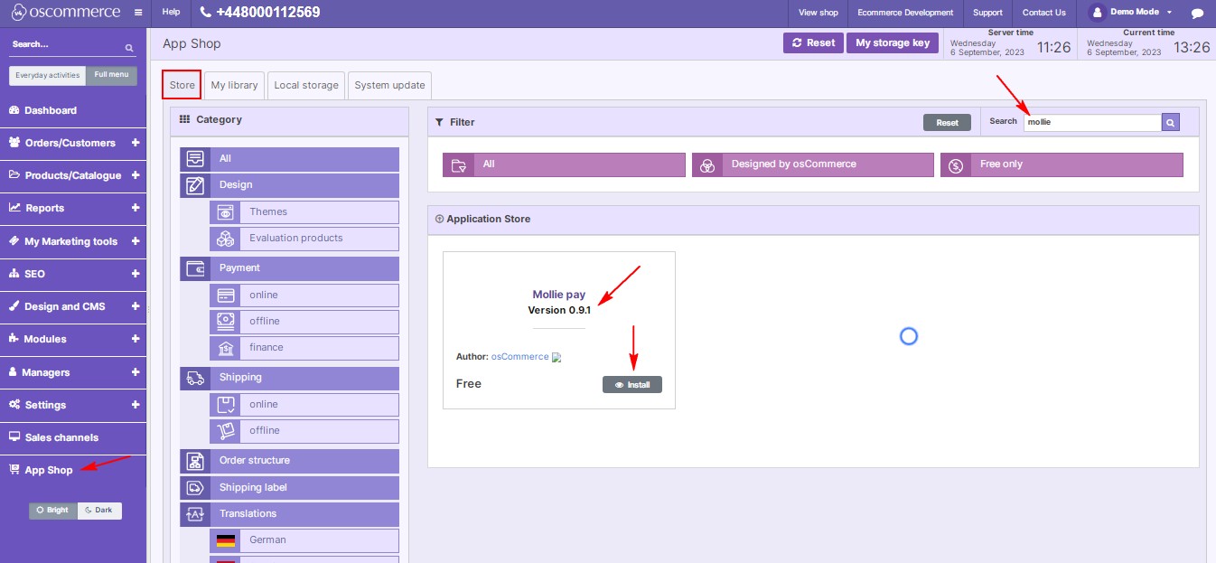
Task: Click the oscommerce logo
Action: 65,13
